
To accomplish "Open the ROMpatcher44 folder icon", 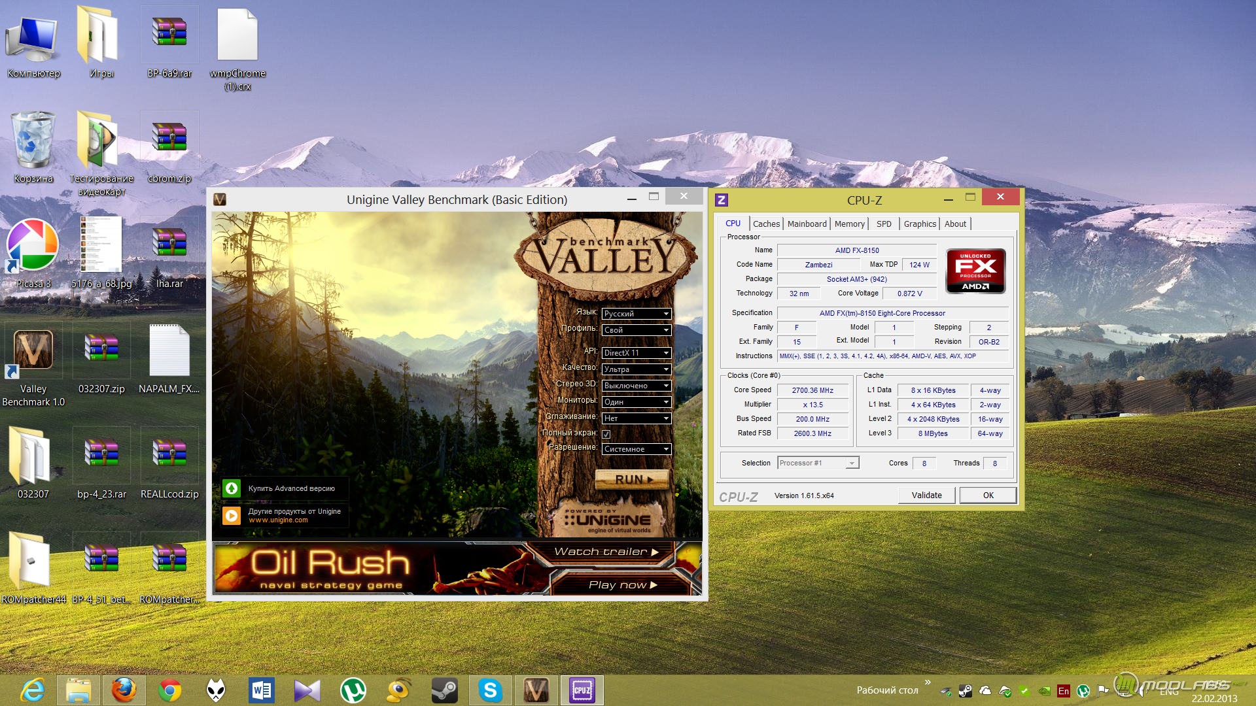I will click(x=33, y=569).
